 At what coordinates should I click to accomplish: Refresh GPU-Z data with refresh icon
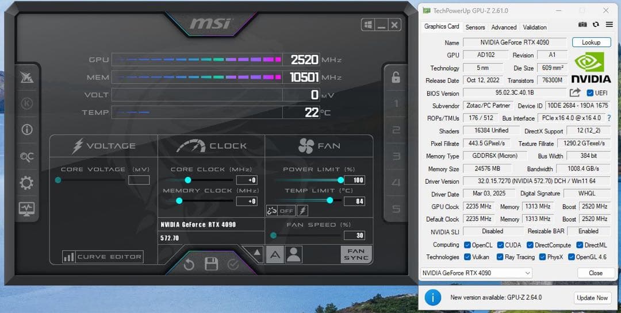pos(596,25)
